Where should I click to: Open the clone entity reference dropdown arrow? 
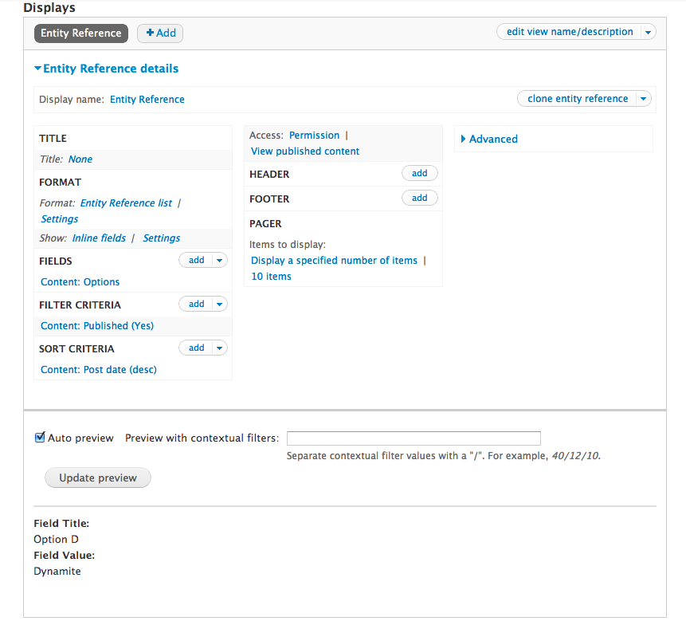click(x=643, y=98)
